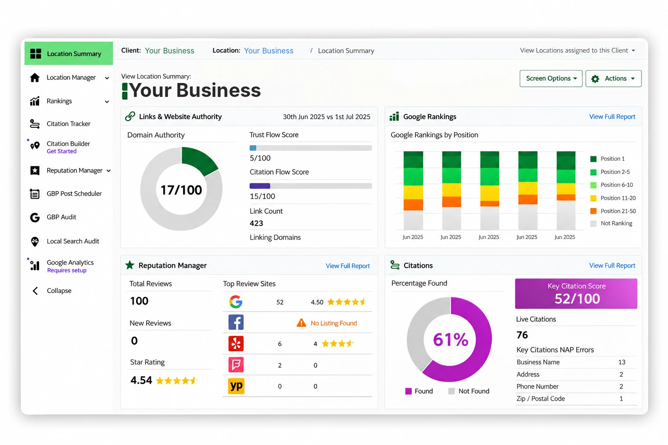Image resolution: width=668 pixels, height=445 pixels.
Task: Open View Full Report for Reputation Manager
Action: [x=348, y=266]
